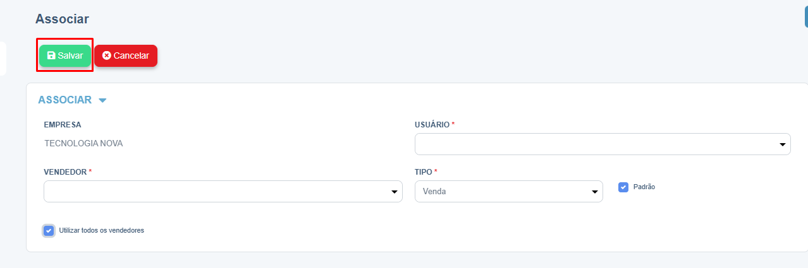Screen dimensions: 808x268
Task: Collapse the ASSOCIAR section triangle icon
Action: pos(102,100)
